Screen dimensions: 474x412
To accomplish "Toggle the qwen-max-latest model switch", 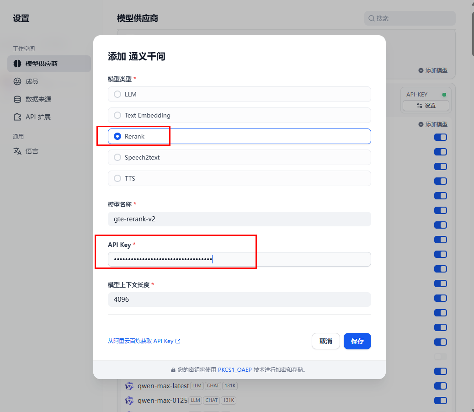I will 441,386.
